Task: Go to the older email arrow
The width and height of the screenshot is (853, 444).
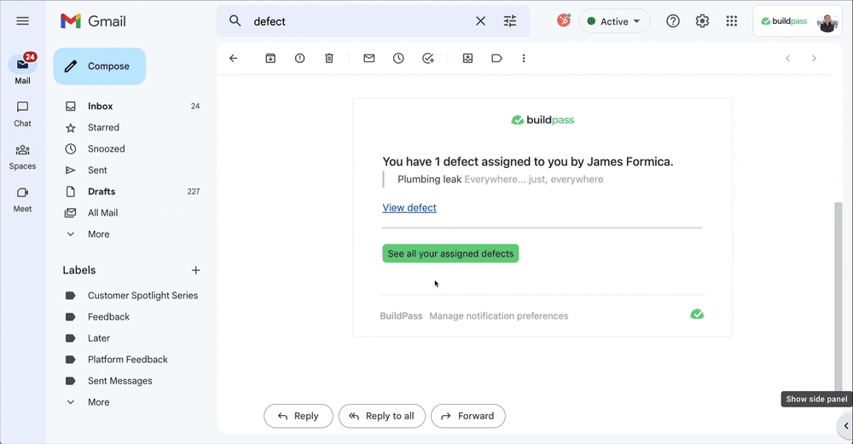Action: [x=814, y=58]
